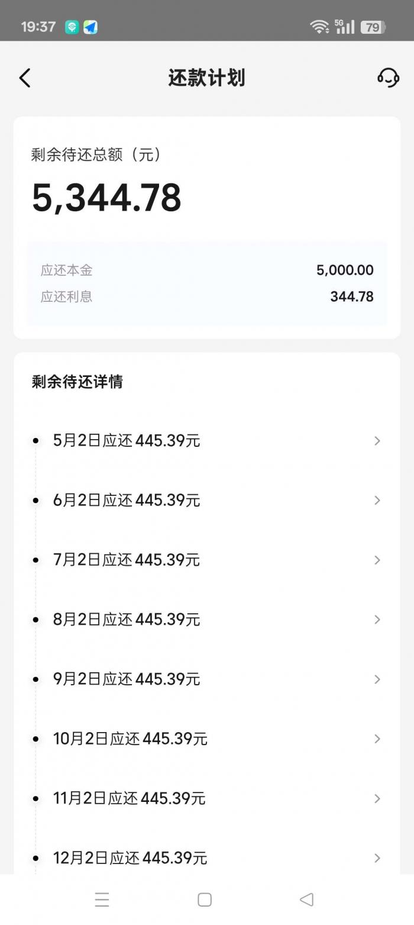Viewport: 414px width, 925px height.
Task: Expand the 6月2日 repayment chevron
Action: 377,501
